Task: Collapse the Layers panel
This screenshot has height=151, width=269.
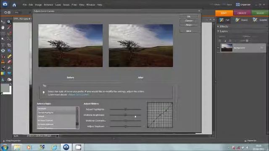Action: pos(218,31)
